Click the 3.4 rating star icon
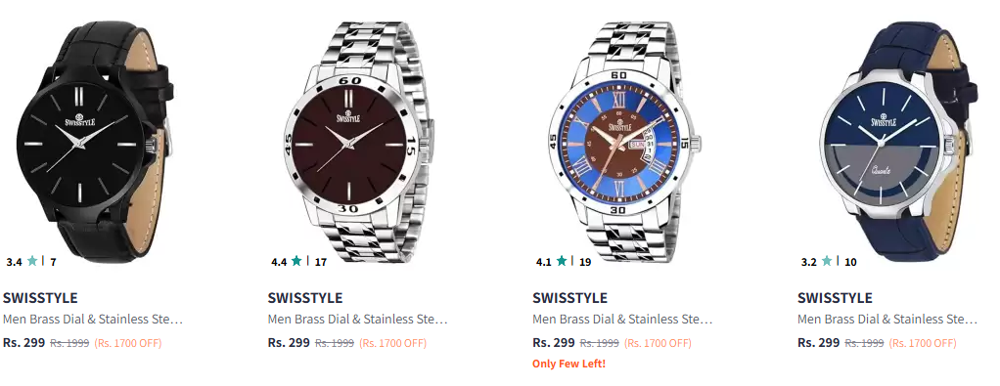1000x386 pixels. point(32,261)
